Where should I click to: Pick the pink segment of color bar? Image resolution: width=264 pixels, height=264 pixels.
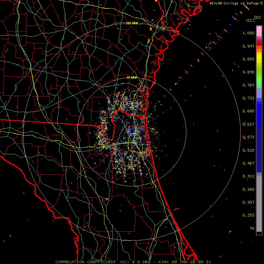point(259,31)
